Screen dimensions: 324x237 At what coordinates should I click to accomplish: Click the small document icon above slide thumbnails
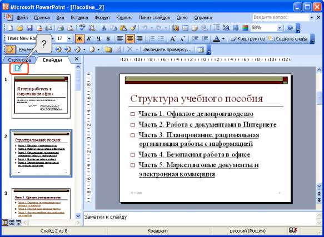point(18,68)
